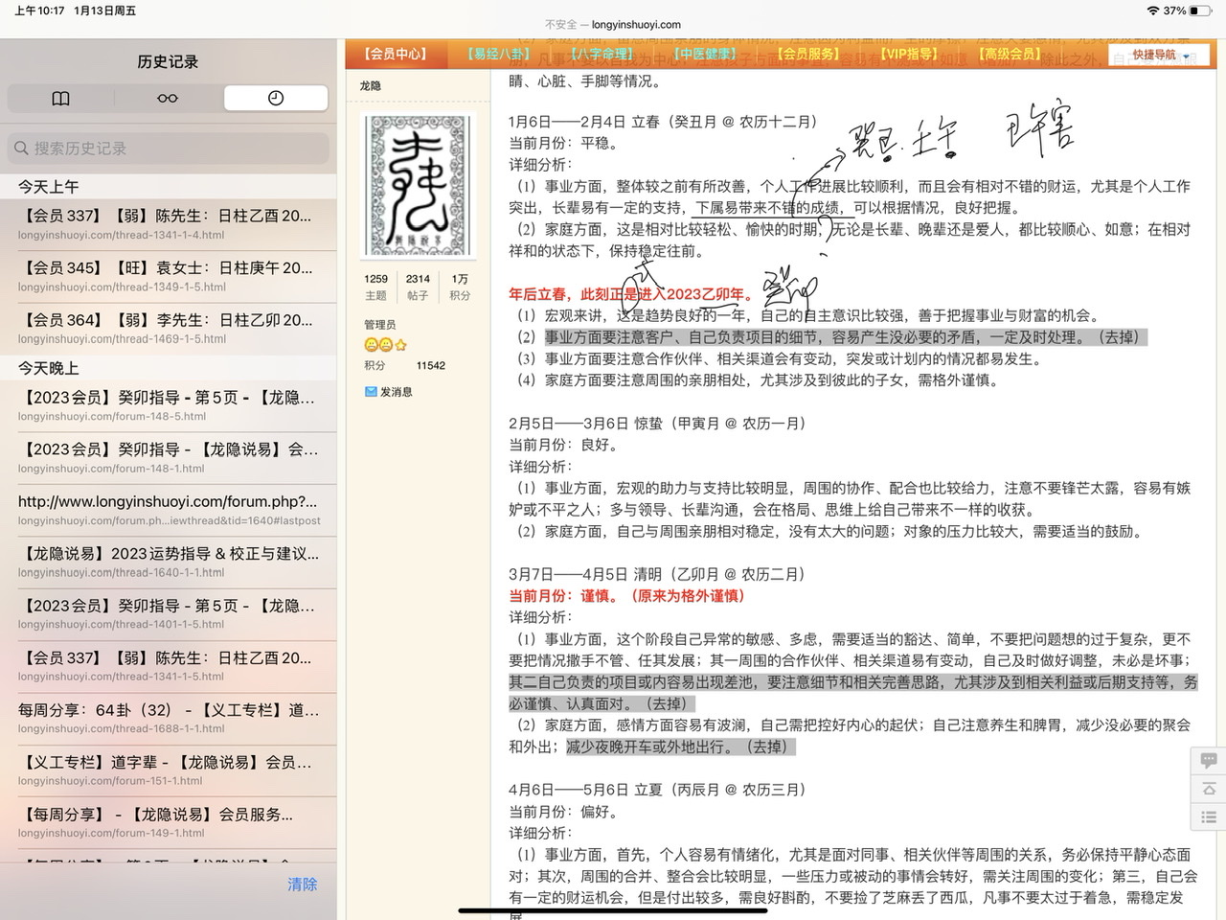Click the 管理员 group label

click(x=379, y=325)
